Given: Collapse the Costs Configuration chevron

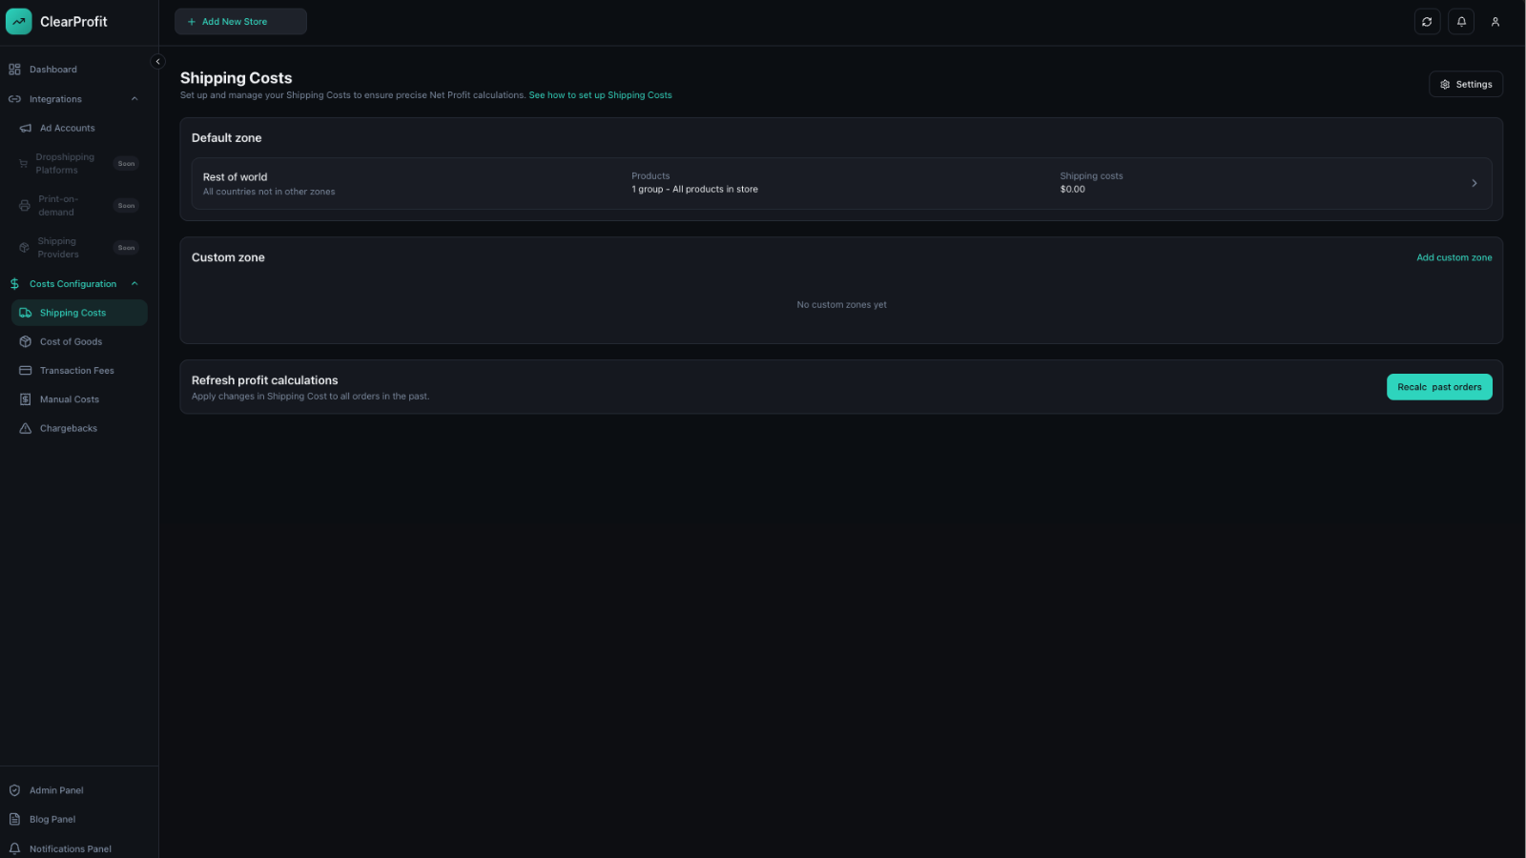Looking at the screenshot, I should 134,284.
